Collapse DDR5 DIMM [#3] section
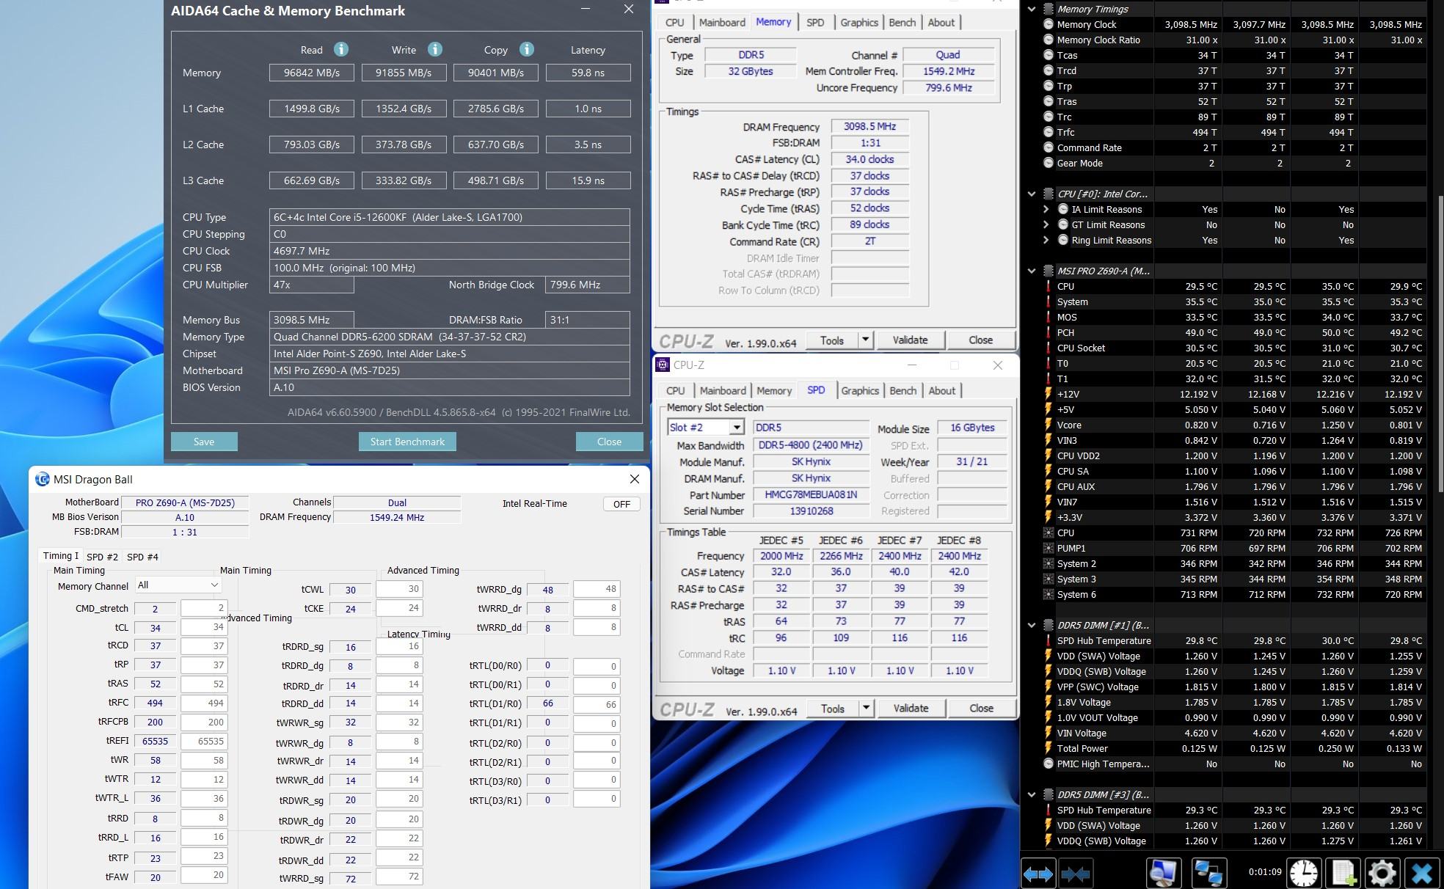 coord(1032,794)
